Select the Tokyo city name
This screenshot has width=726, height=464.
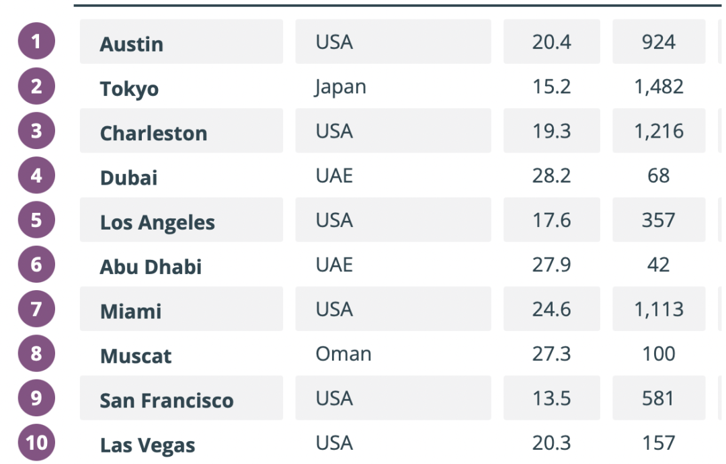[x=129, y=89]
